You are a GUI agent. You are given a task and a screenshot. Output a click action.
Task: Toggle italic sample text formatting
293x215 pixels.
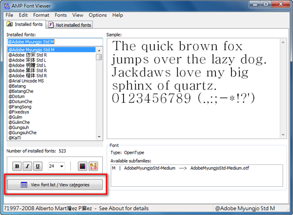(x=27, y=166)
